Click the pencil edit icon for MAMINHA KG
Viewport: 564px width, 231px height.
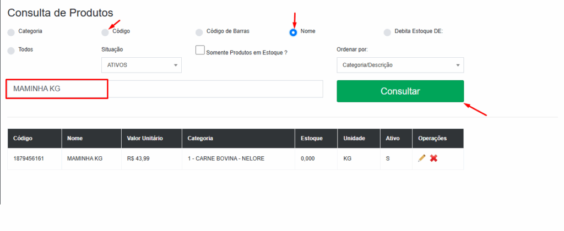421,158
